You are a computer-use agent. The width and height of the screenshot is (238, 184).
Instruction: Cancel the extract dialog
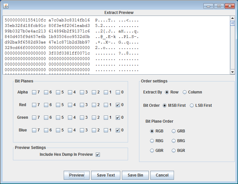pos(162,175)
